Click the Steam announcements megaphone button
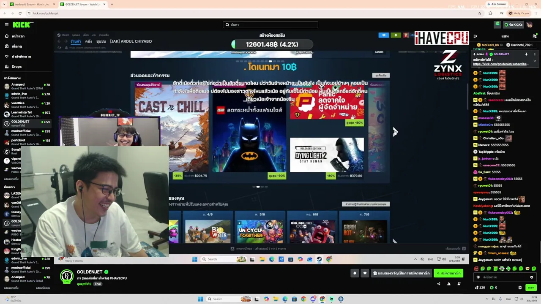This screenshot has width=541, height=304. 383,35
